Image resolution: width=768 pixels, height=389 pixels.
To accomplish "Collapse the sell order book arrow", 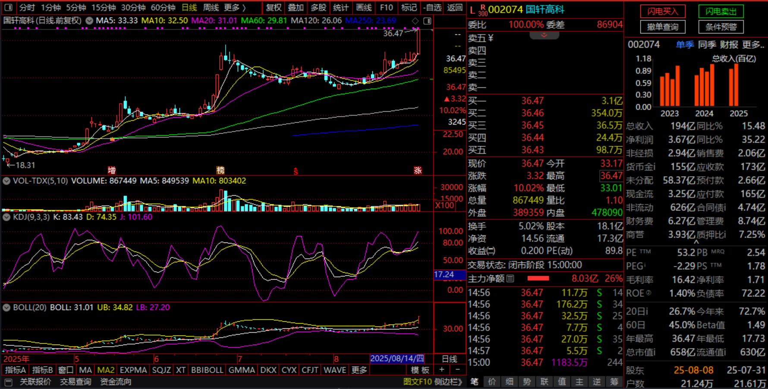I will point(544,35).
